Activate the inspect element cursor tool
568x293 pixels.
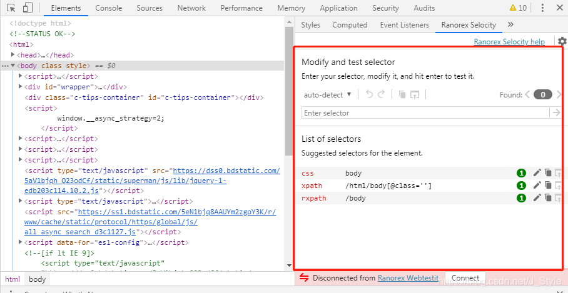pos(11,7)
